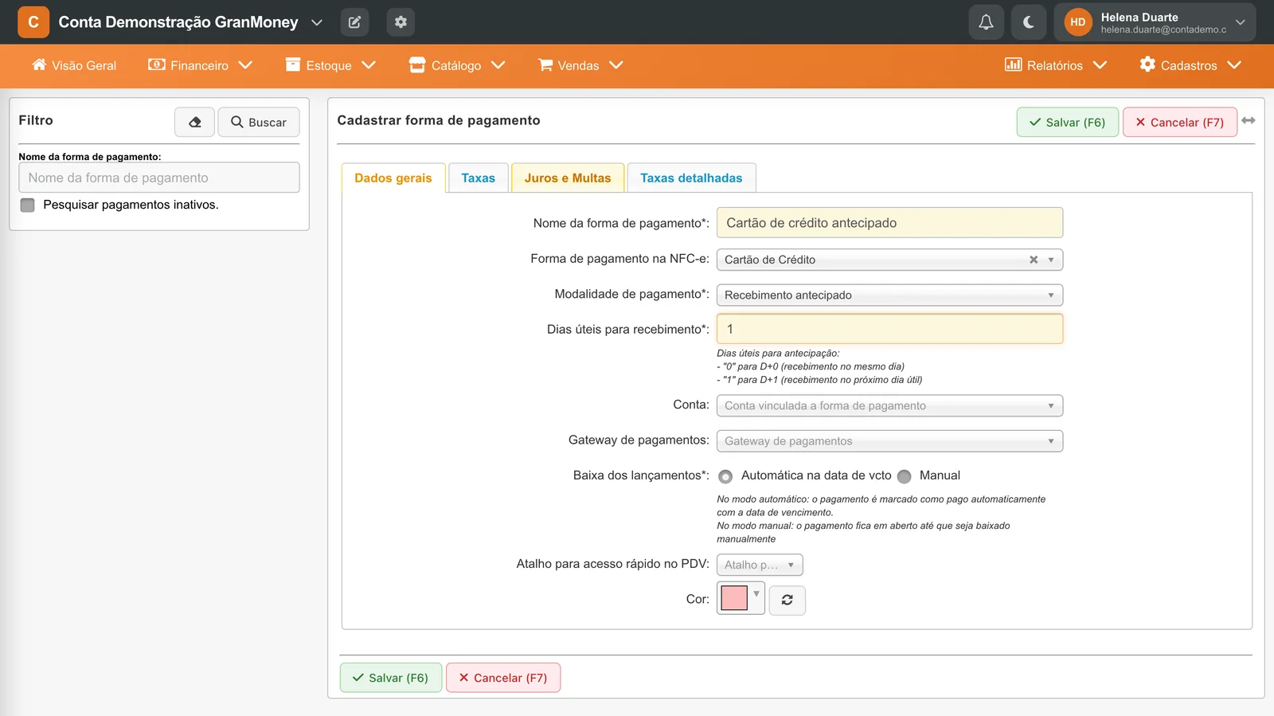Viewport: 1274px width, 716px height.
Task: Focus Dias úteis para recebimento field
Action: pos(889,329)
